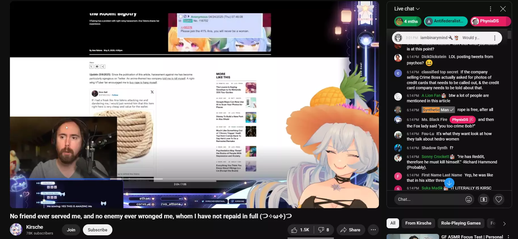Open the PhynixDS ticker chip at top
518x239 pixels.
(x=491, y=21)
